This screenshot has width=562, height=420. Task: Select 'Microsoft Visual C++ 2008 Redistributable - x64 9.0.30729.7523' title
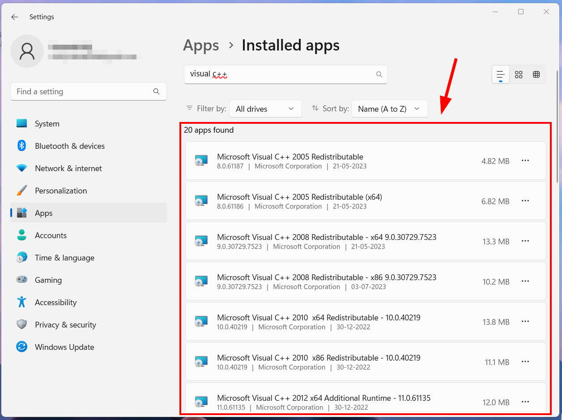[327, 237]
